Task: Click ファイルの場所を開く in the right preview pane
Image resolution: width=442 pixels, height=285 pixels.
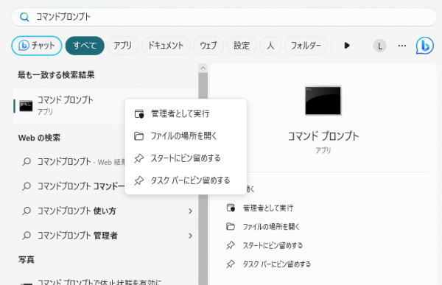Action: 271,227
